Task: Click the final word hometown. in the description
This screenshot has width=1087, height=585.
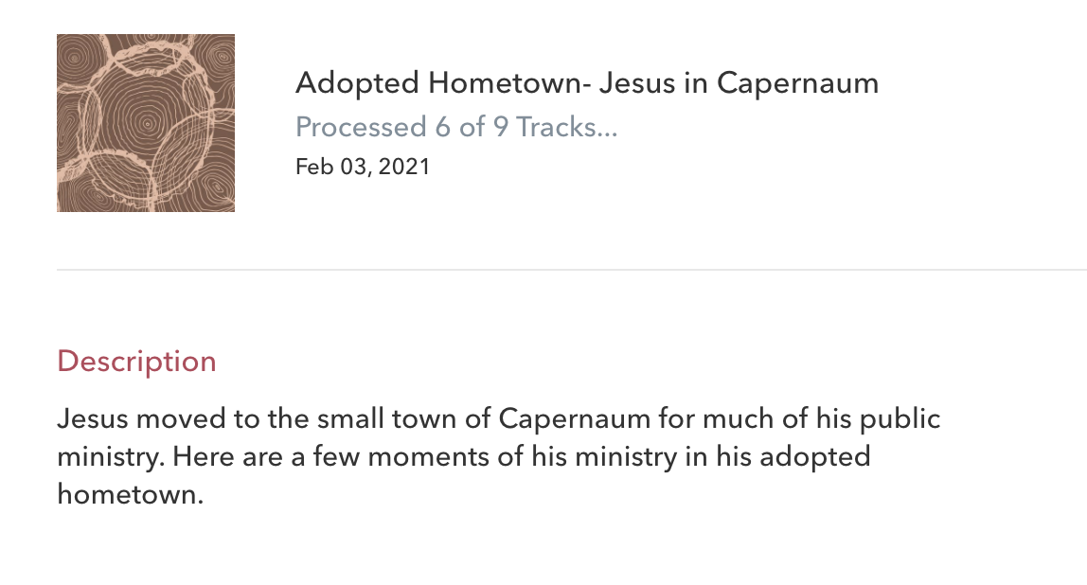Action: 131,494
